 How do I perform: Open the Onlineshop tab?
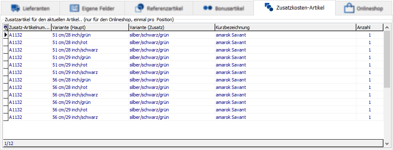tap(364, 8)
